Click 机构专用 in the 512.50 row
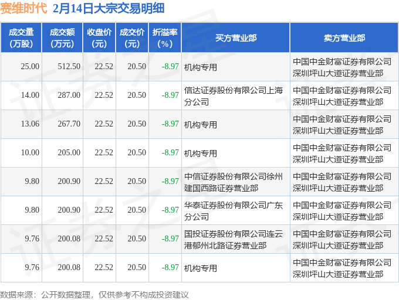Viewport: 399px width, 300px height. [201, 67]
